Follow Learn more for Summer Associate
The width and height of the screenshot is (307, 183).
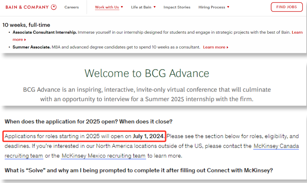click(x=214, y=47)
